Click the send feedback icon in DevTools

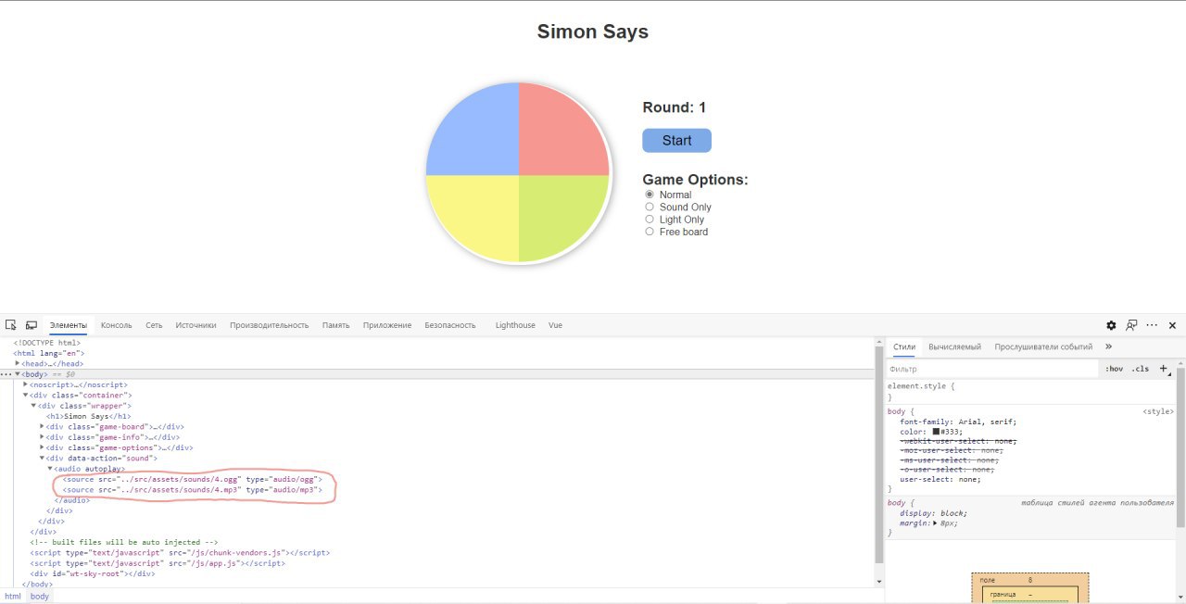coord(1131,325)
